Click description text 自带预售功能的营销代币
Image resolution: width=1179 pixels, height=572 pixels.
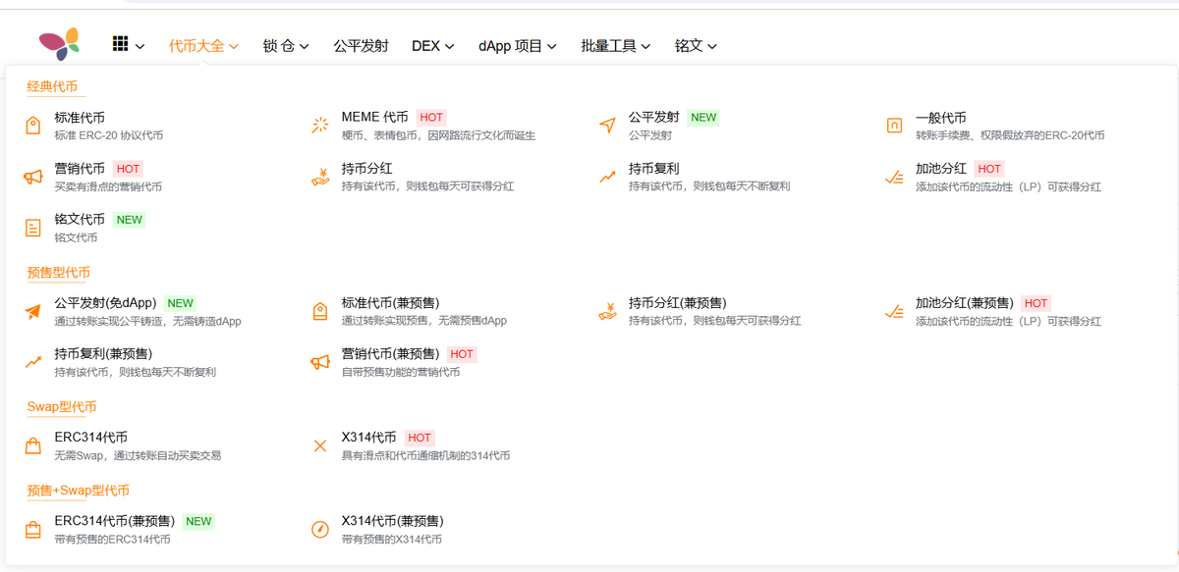tap(400, 372)
